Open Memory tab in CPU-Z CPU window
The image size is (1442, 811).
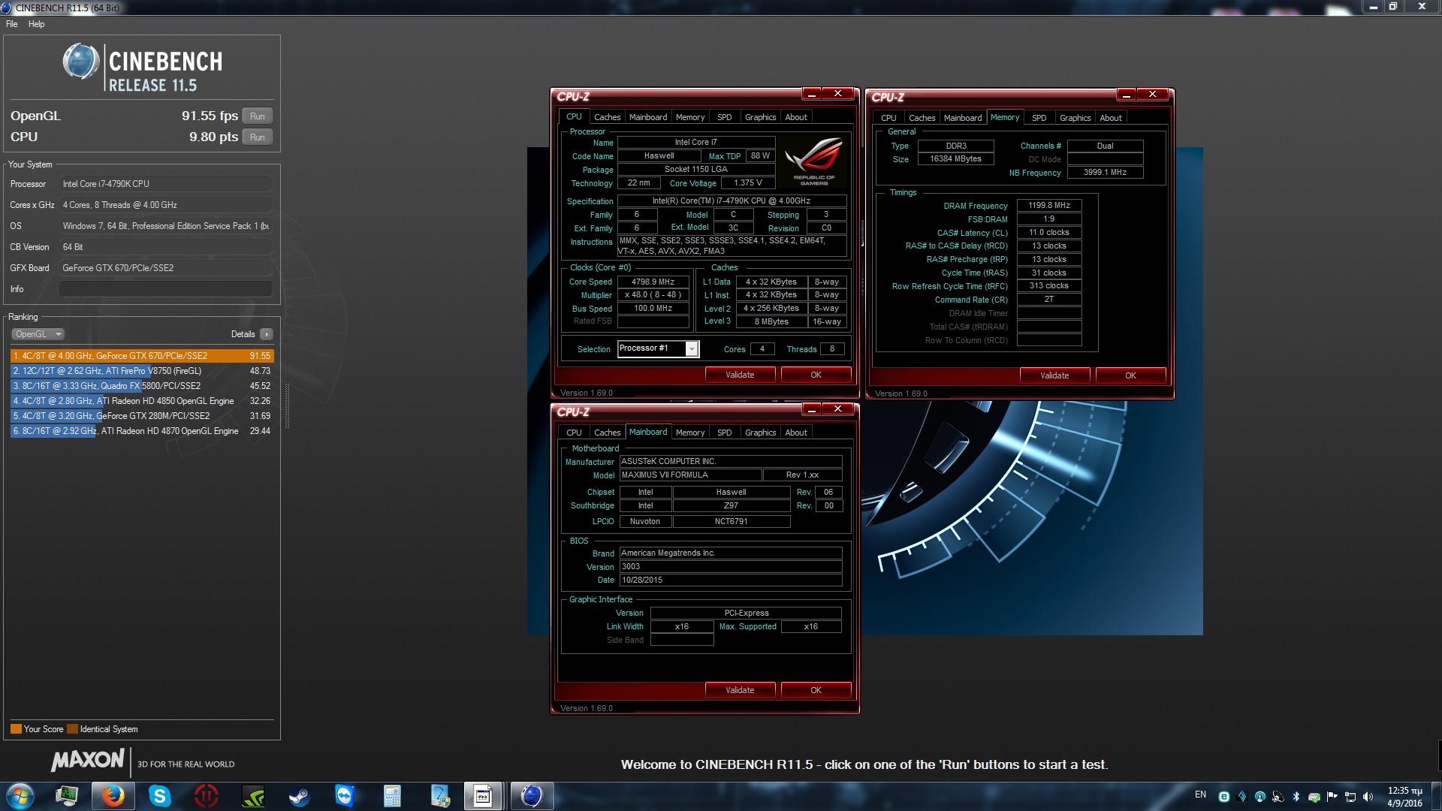coord(690,117)
